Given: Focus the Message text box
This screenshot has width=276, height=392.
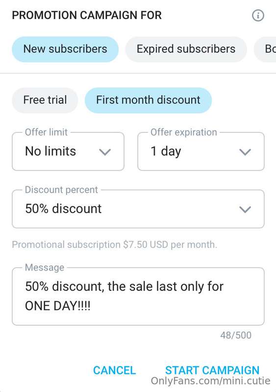Looking at the screenshot, I should pyautogui.click(x=138, y=296).
